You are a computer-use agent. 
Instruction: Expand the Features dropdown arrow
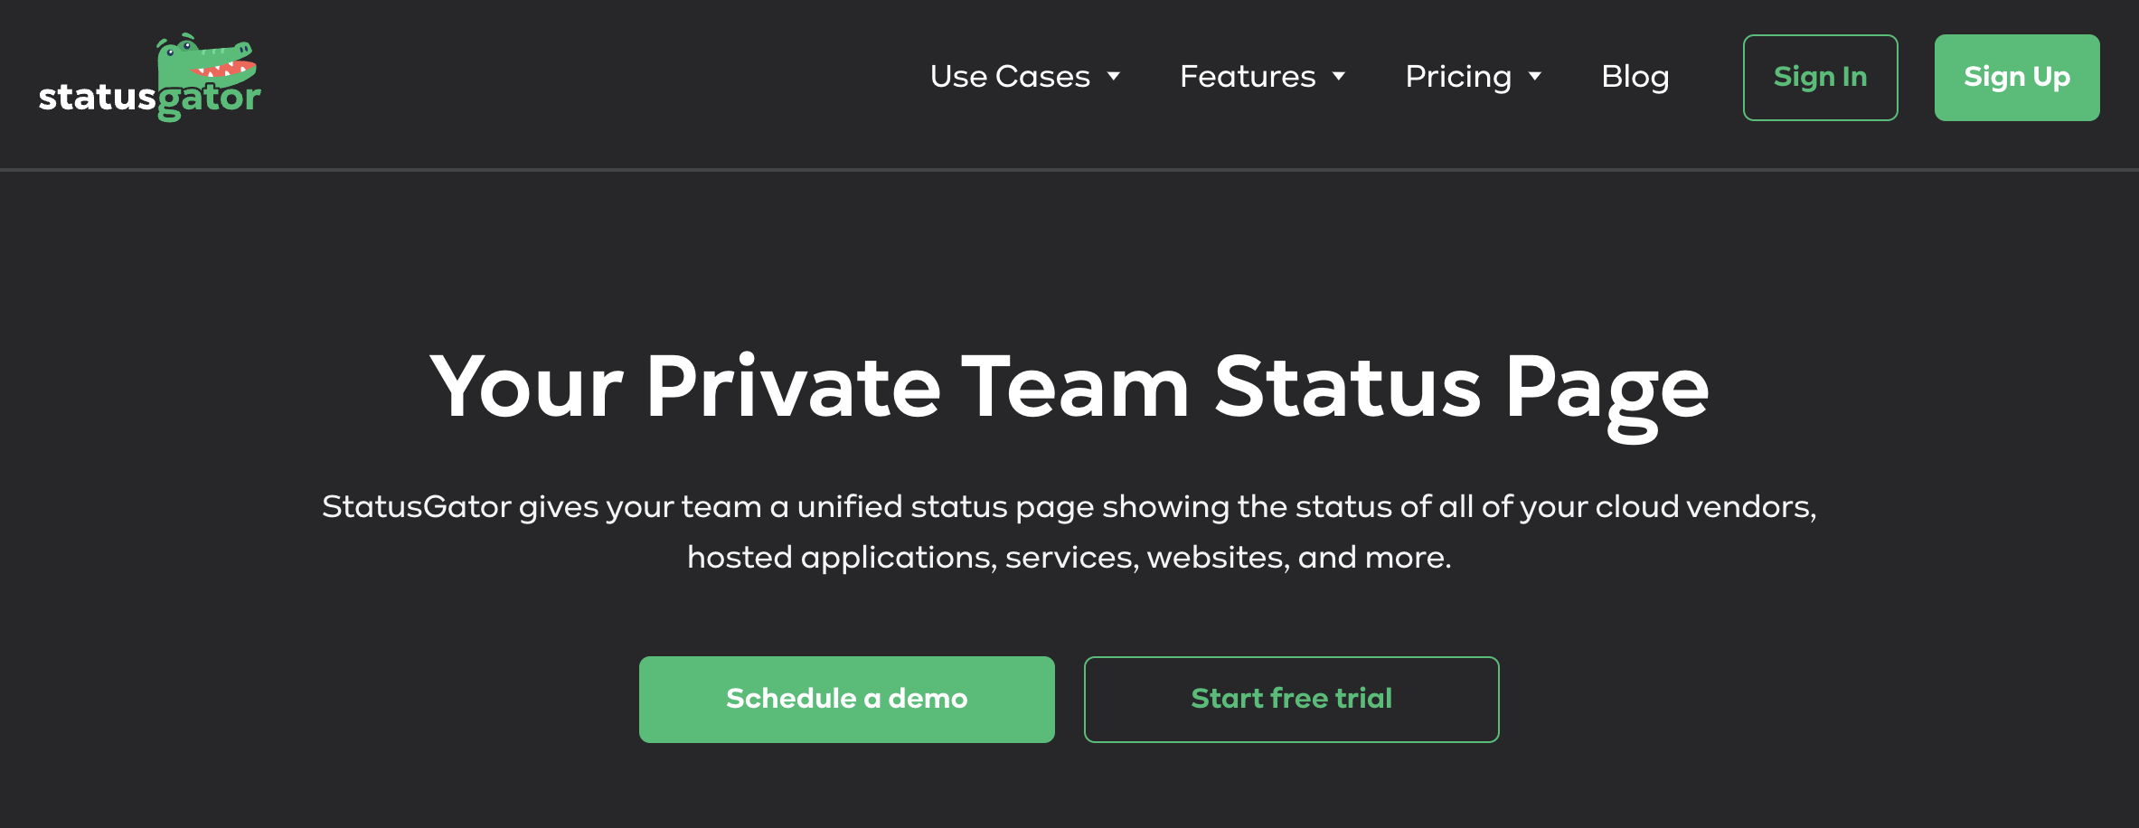(x=1339, y=77)
